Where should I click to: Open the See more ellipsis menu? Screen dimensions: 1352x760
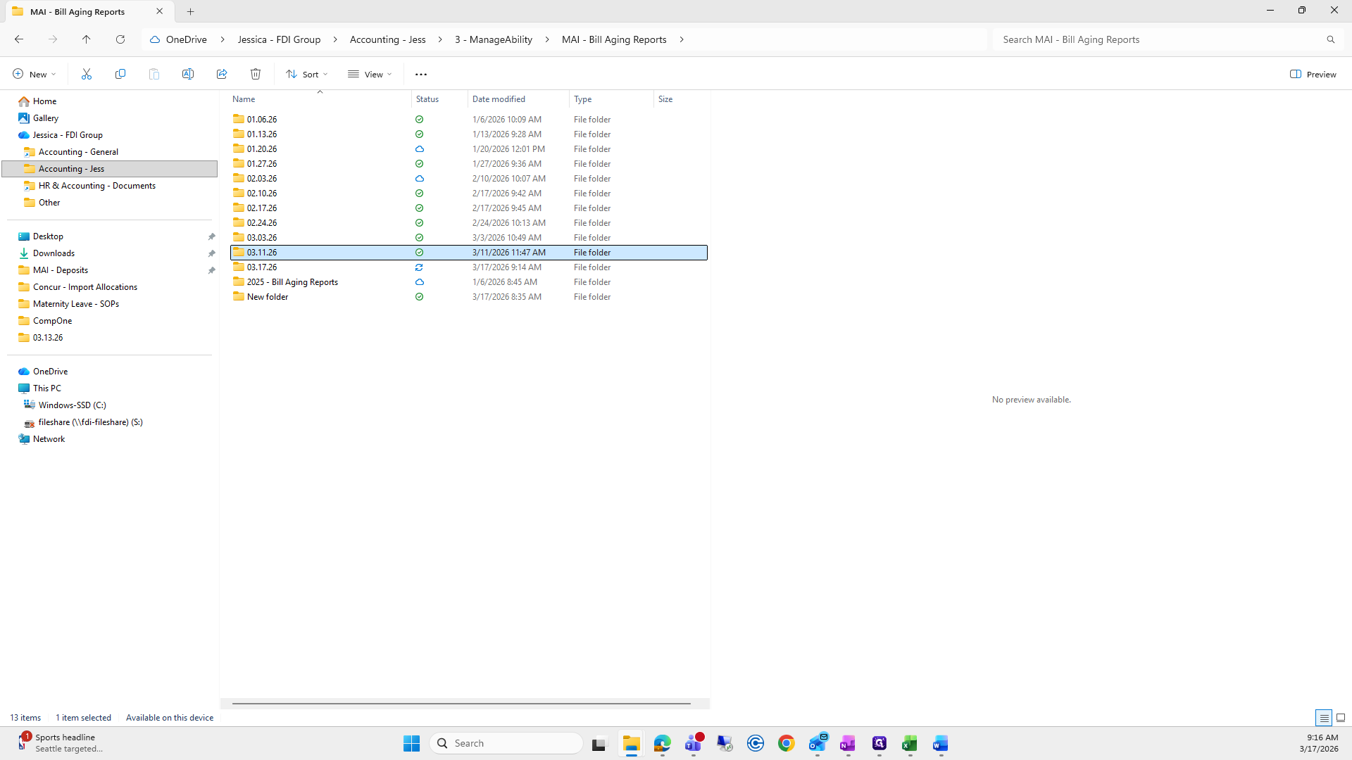[x=421, y=74]
